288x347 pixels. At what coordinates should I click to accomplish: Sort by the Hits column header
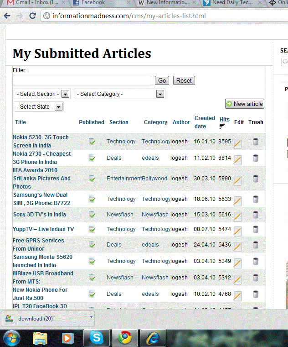(224, 120)
